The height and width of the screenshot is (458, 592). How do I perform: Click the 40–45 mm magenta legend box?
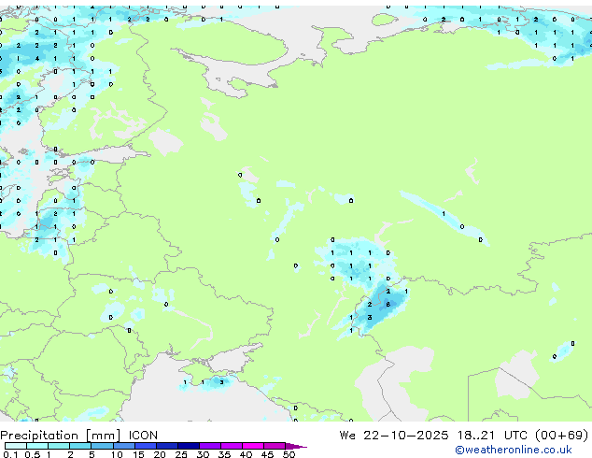coord(253,446)
